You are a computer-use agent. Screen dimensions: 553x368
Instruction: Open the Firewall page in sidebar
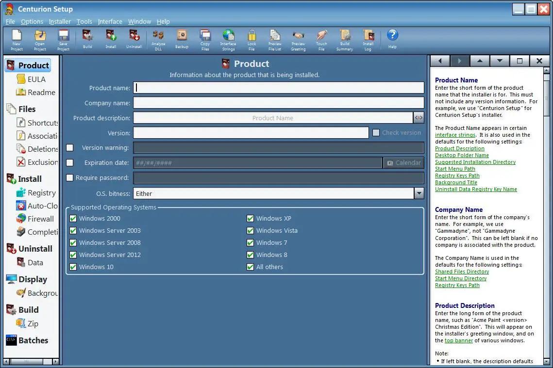coord(35,219)
